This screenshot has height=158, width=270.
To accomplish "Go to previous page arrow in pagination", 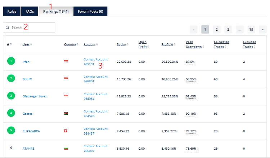I will click(194, 30).
